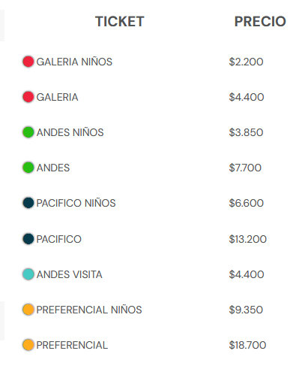Click the $18.700 price
299x378 pixels.
[x=247, y=345]
